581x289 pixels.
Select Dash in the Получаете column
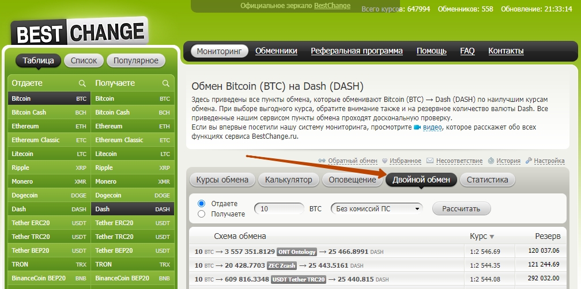pos(133,209)
